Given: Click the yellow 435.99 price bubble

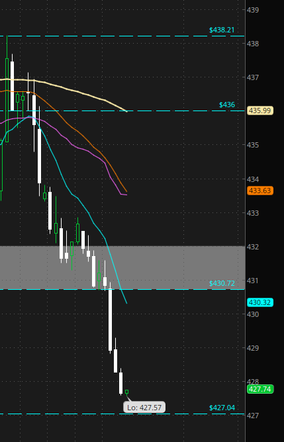Looking at the screenshot, I should [260, 111].
